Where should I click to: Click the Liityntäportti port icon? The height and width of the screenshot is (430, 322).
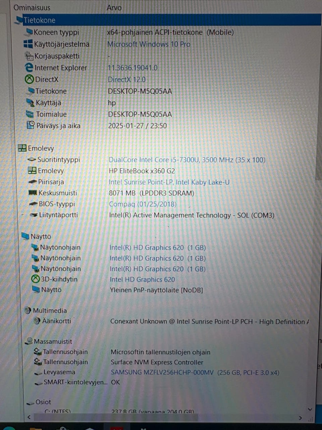(x=34, y=215)
